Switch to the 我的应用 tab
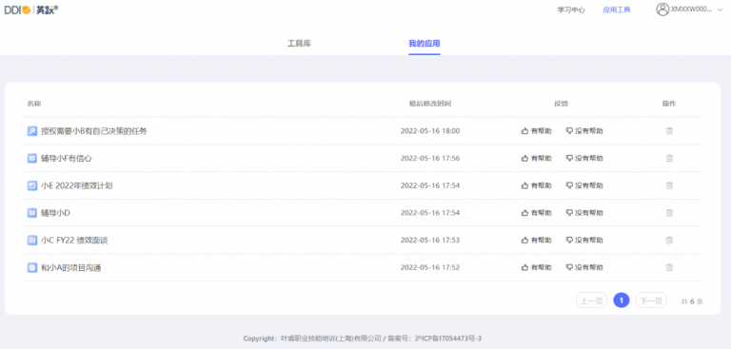 click(425, 44)
